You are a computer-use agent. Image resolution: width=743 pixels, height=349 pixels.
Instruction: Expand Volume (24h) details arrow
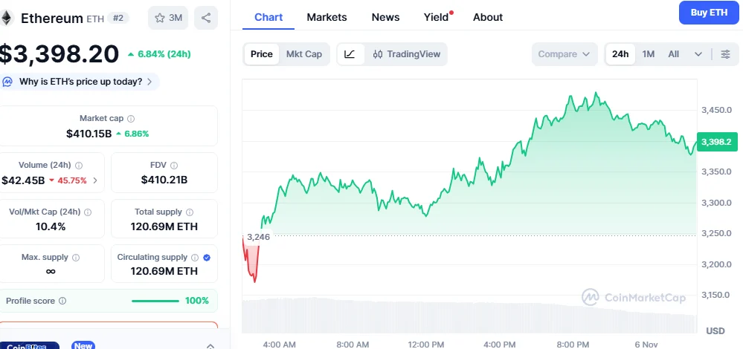click(95, 180)
